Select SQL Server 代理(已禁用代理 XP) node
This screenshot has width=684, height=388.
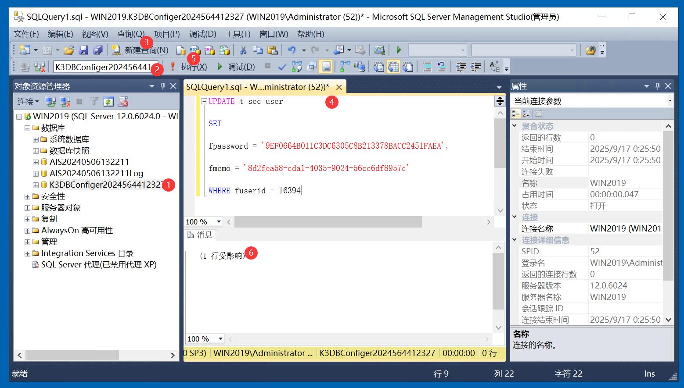pyautogui.click(x=99, y=265)
